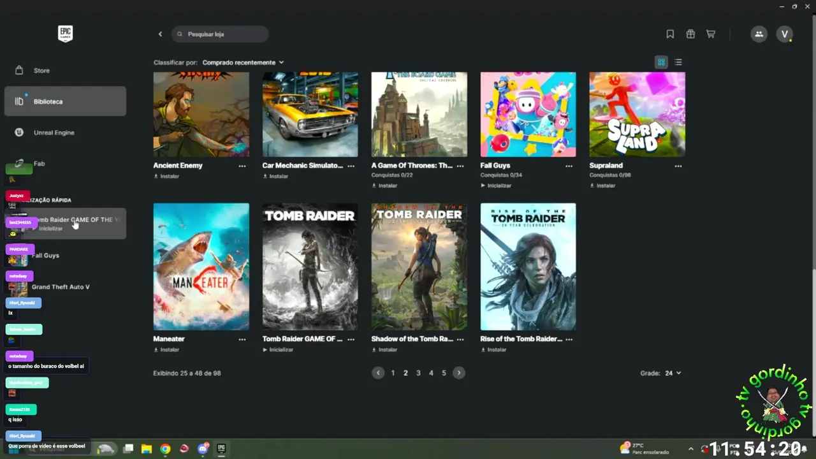Expand the Grade 24 dropdown
This screenshot has height=459, width=816.
point(673,373)
